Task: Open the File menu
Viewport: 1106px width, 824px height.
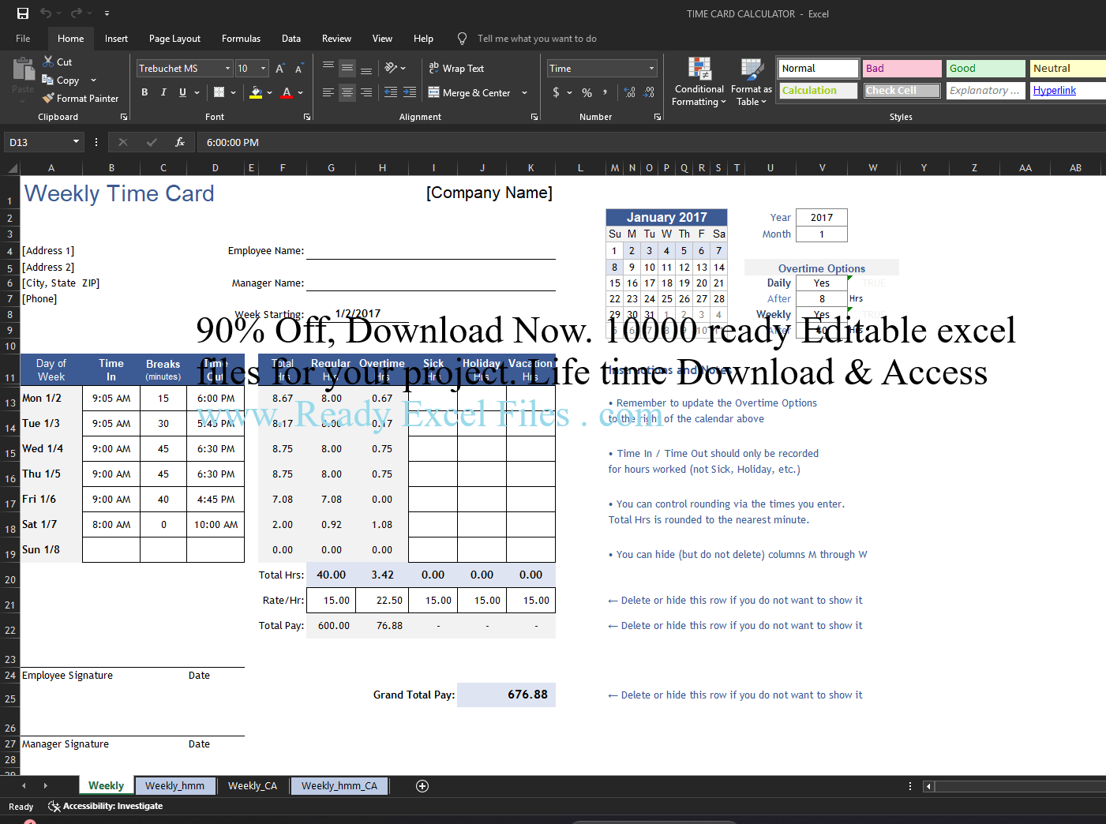Action: pos(23,38)
